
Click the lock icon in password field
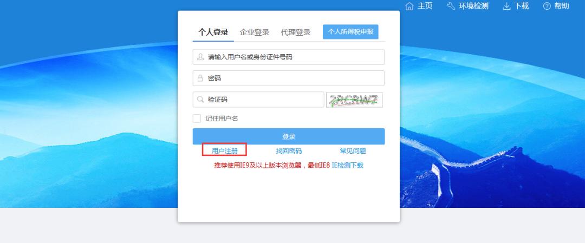(200, 78)
